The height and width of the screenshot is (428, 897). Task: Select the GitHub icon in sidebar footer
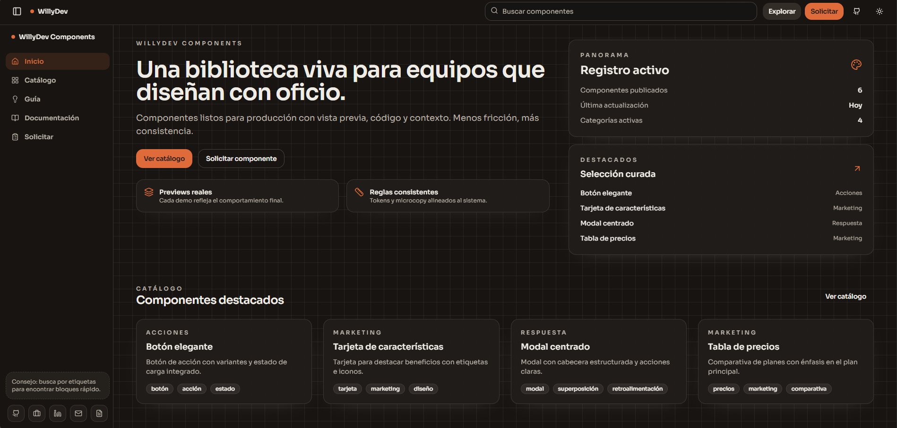coord(16,413)
